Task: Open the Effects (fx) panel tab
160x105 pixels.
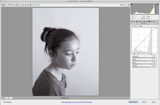Action: tap(146, 21)
